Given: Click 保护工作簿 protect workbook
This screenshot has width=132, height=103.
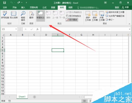Looking at the screenshot, I should [x=95, y=16].
